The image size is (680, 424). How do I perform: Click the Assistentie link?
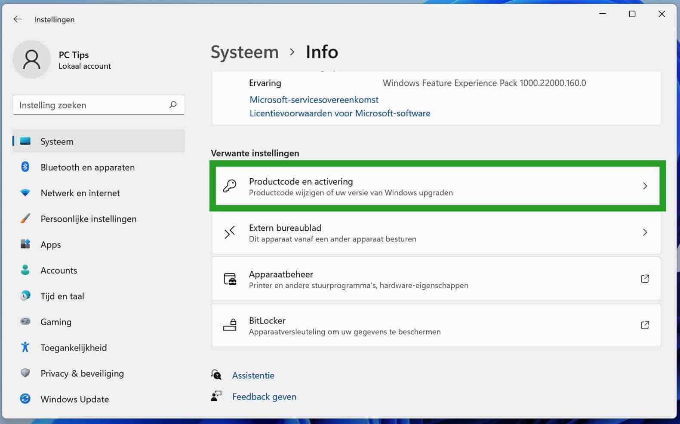click(253, 375)
